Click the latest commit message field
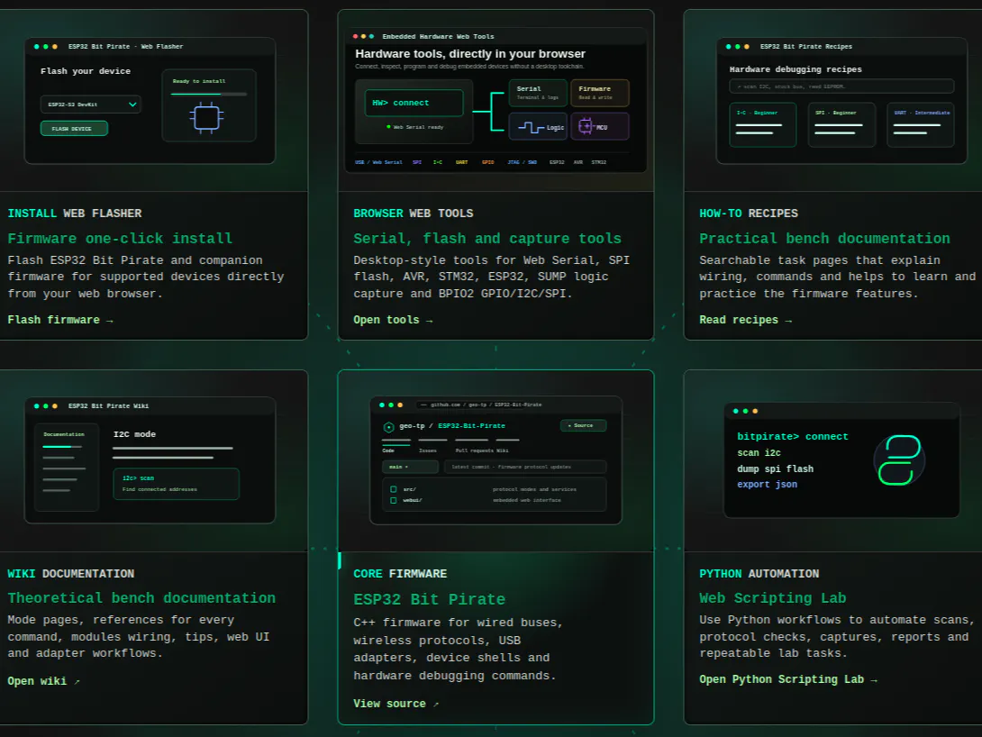Viewport: 982px width, 737px height. coord(525,467)
